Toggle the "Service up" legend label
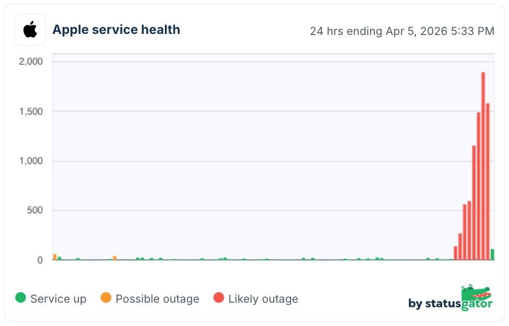The height and width of the screenshot is (326, 509). [x=58, y=299]
